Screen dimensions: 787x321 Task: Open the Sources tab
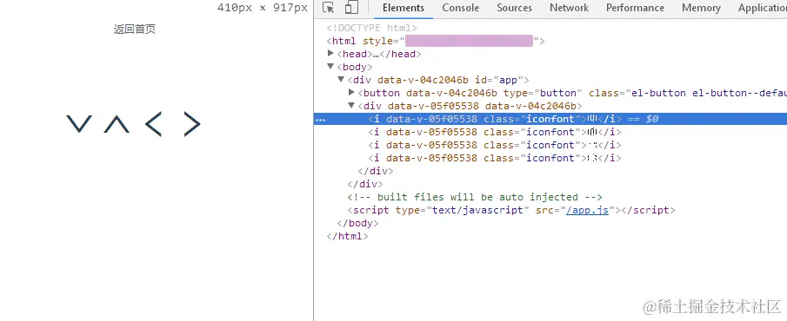(x=514, y=8)
